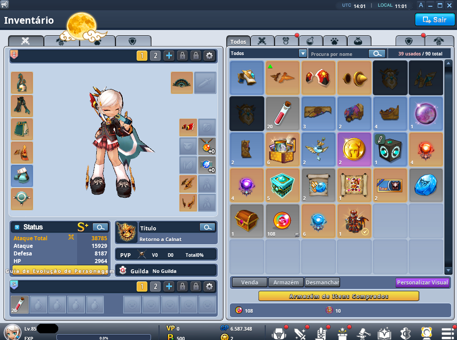Select the blue crystal gem item
Viewport: 457px width, 340px height.
click(x=426, y=185)
